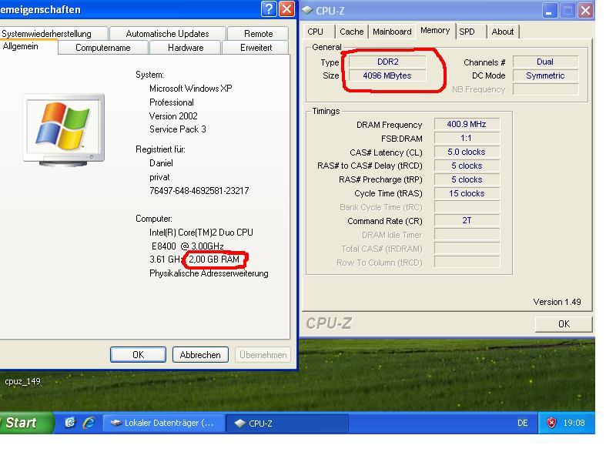Click the 19:08 system clock
Image resolution: width=616 pixels, height=462 pixels.
574,423
